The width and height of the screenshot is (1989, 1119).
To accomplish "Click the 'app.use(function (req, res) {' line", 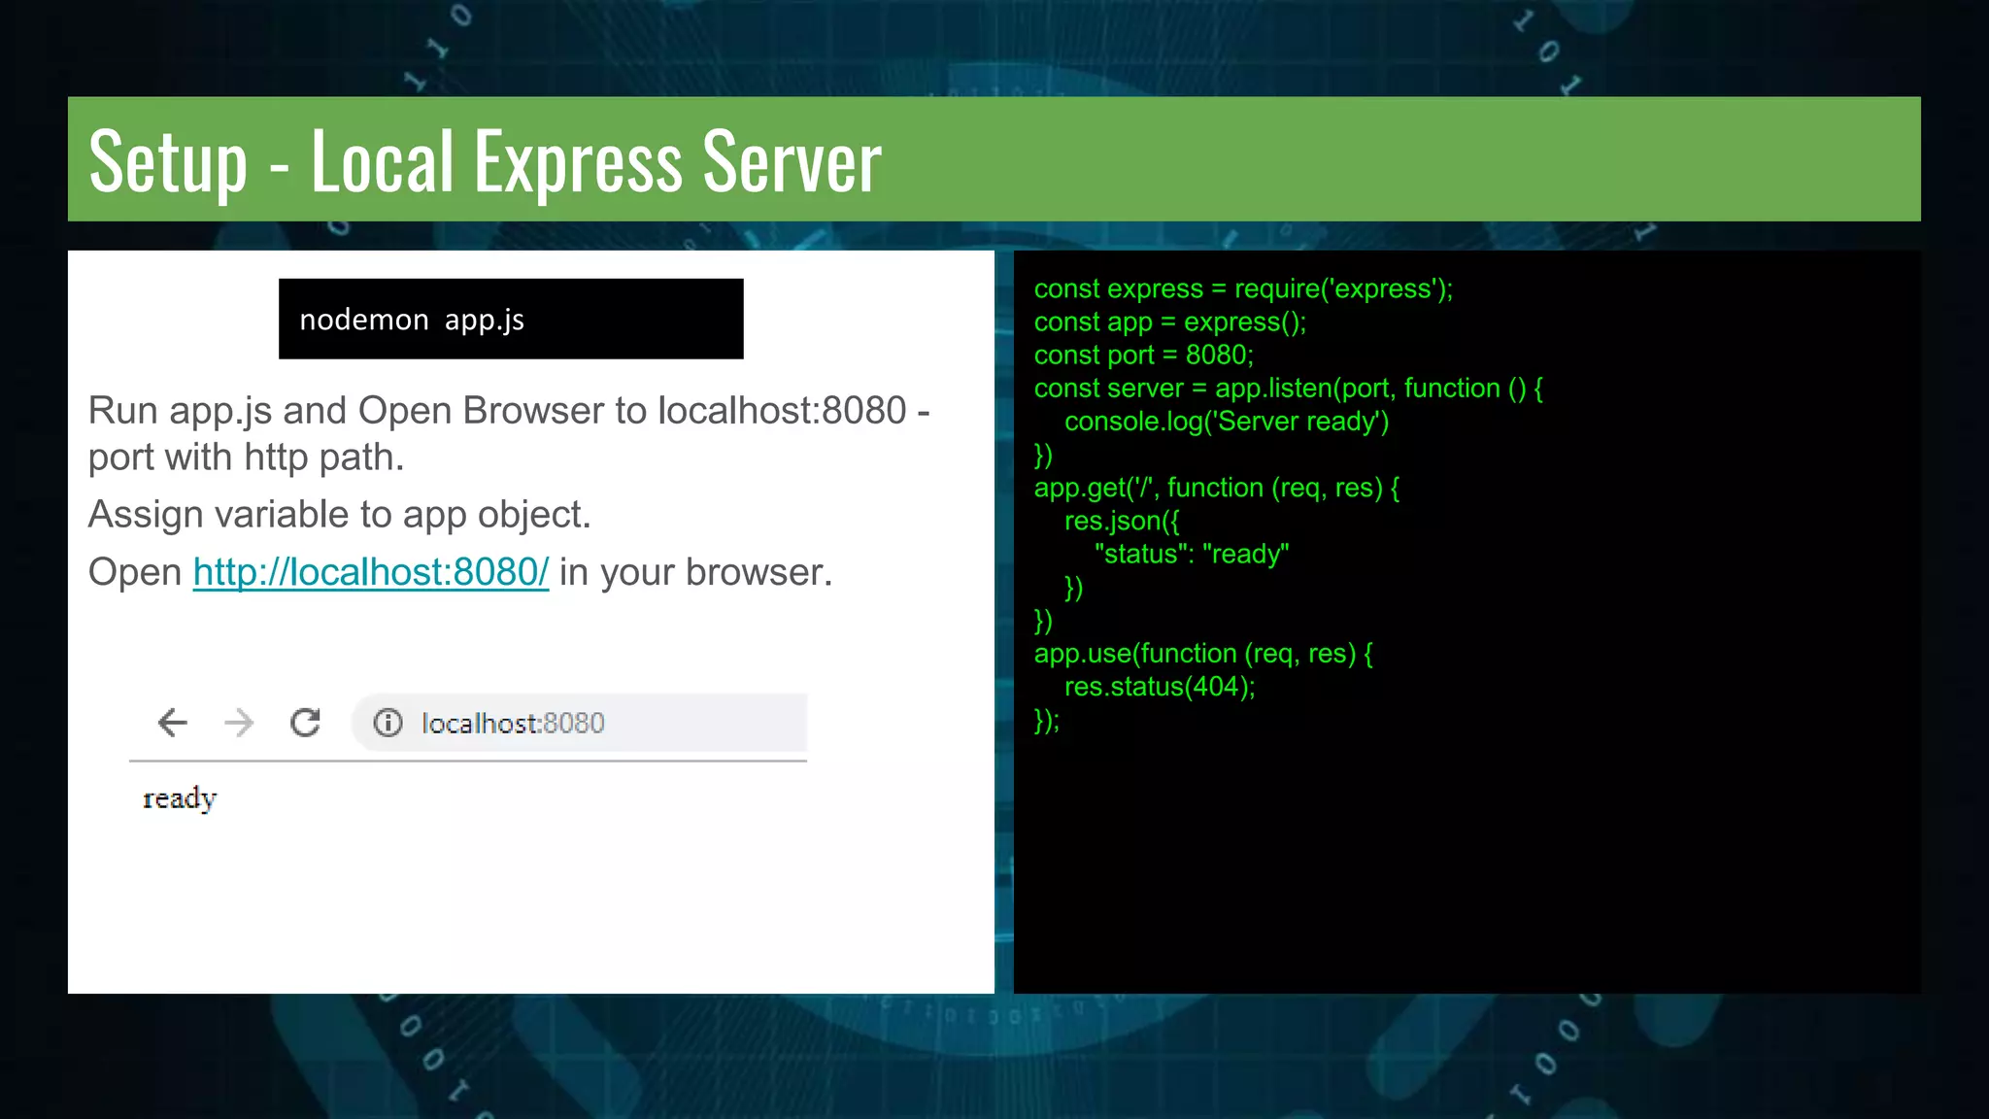I will (x=1203, y=654).
